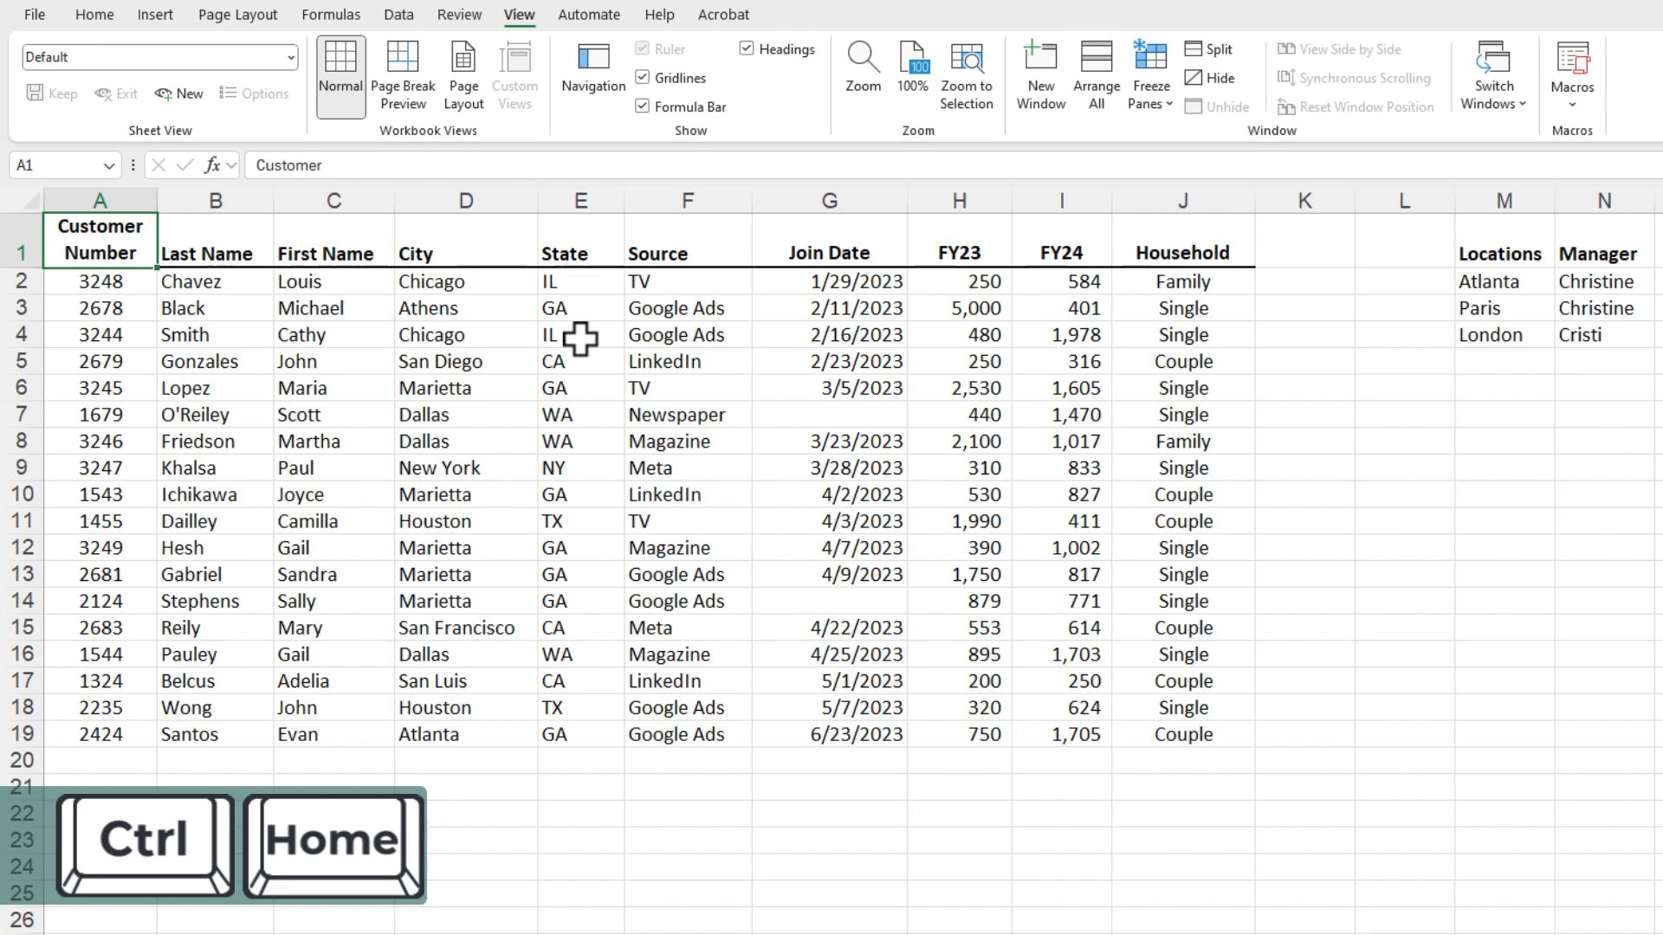Viewport: 1663px width, 935px height.
Task: Open the Navigation pane
Action: (593, 68)
